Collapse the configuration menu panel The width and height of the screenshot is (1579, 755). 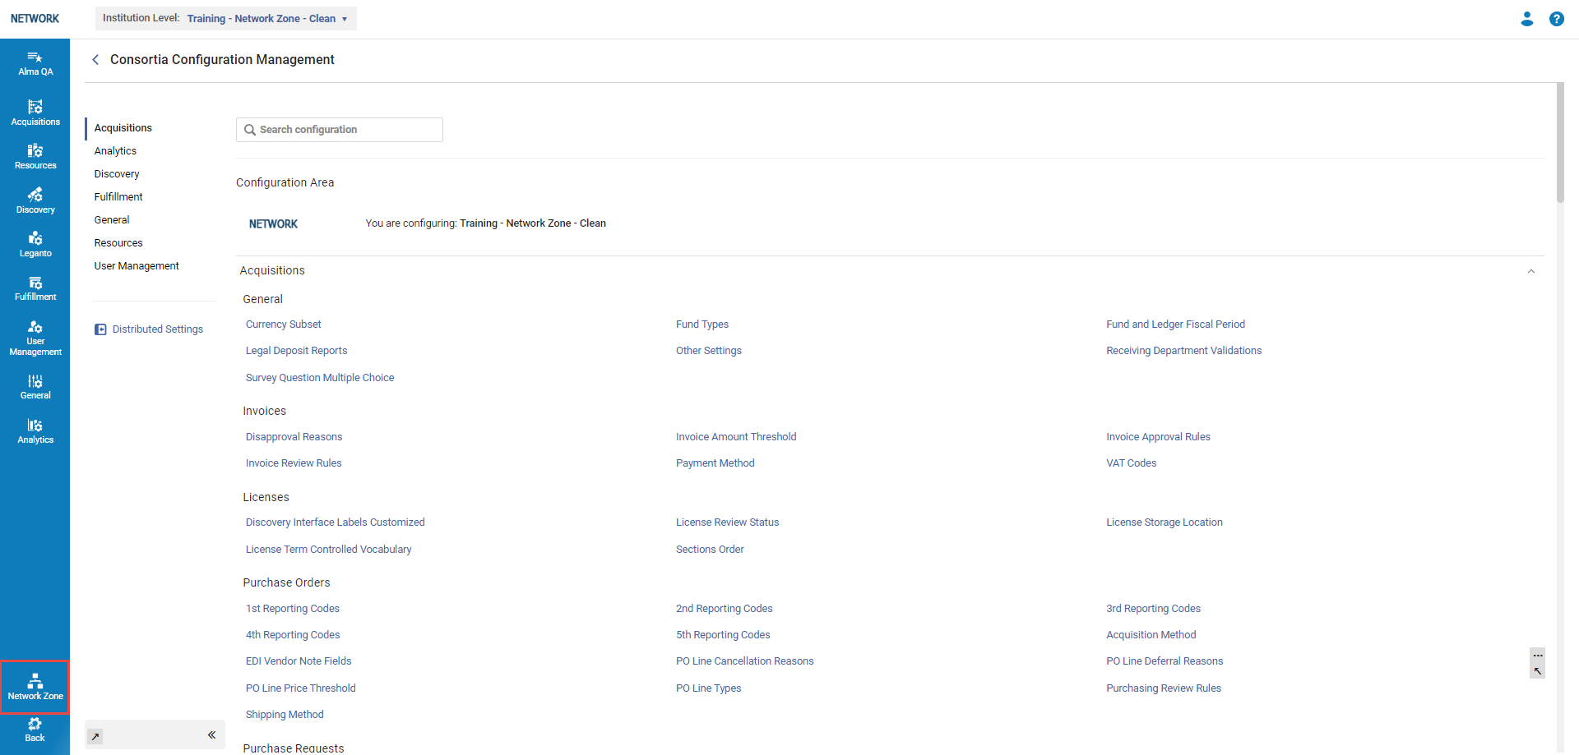click(x=211, y=734)
